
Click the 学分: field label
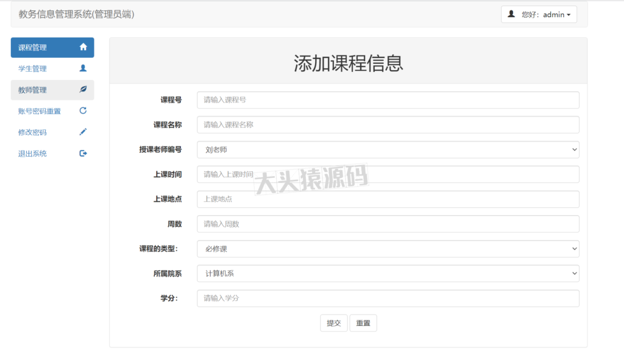pyautogui.click(x=169, y=299)
